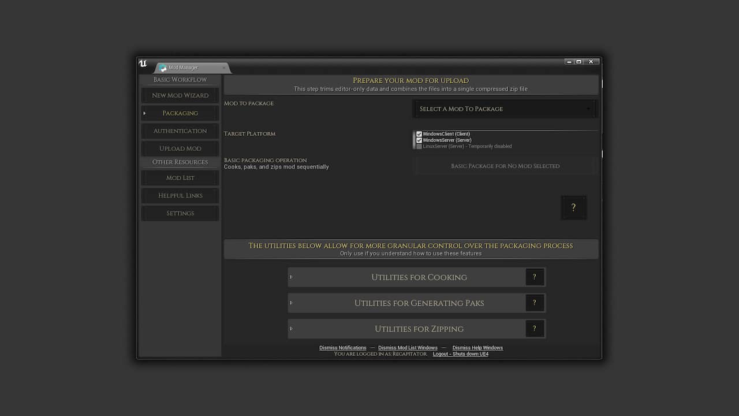This screenshot has height=416, width=739.
Task: Click the Dismiss Help Windows link
Action: (x=477, y=348)
